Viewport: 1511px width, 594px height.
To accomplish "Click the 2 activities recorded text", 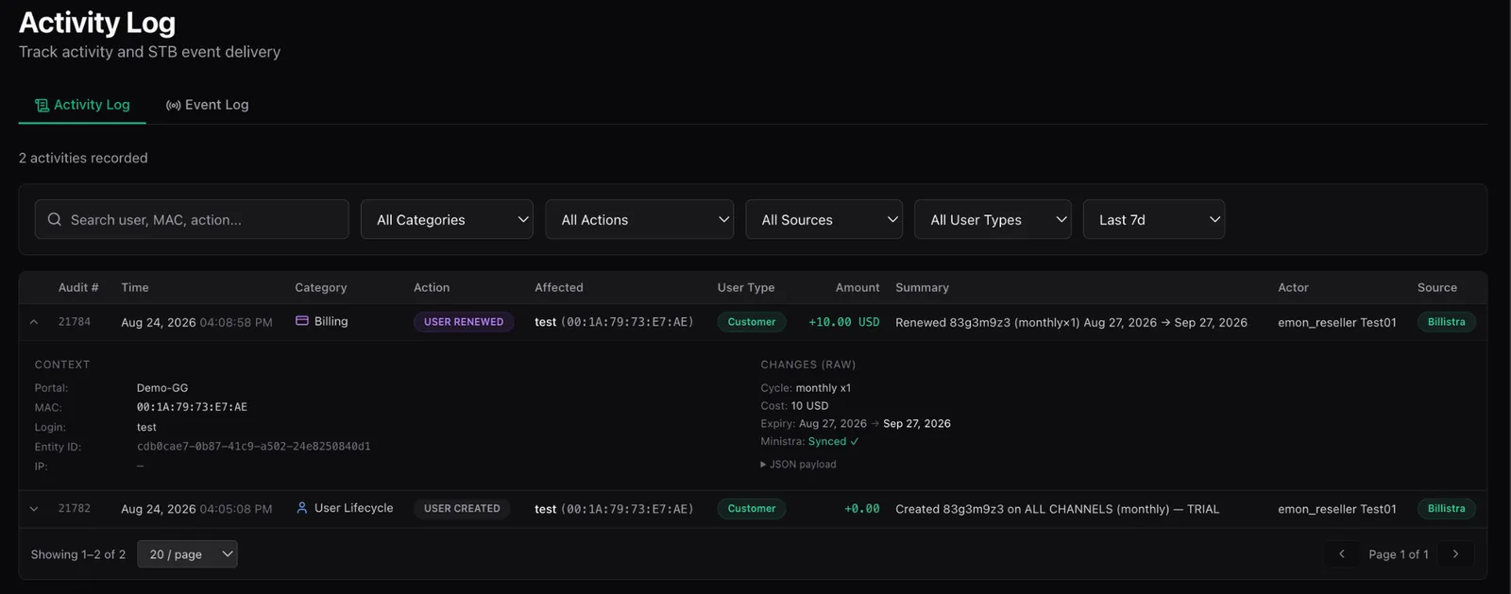I will pos(83,158).
